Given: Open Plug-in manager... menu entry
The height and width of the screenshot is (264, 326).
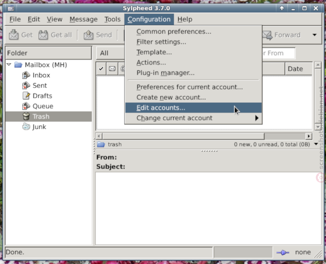Looking at the screenshot, I should [193, 73].
